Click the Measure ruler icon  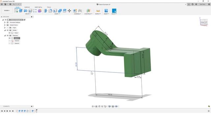click(98, 11)
